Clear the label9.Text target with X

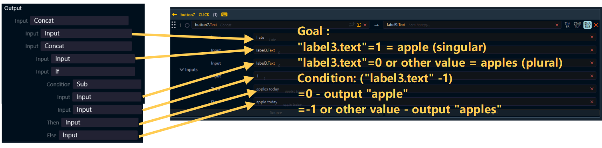(x=557, y=25)
